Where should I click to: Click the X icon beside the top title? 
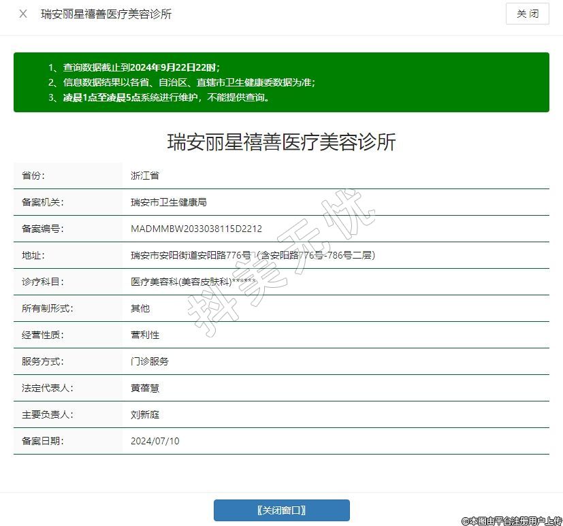23,14
